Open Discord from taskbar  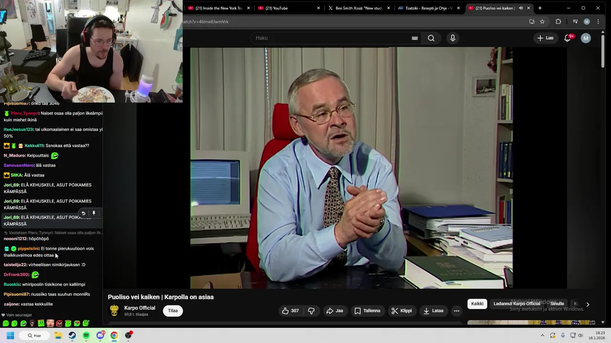pos(100,335)
